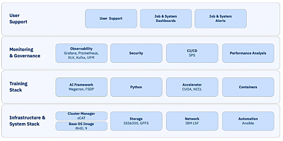This screenshot has width=283, height=141.
Task: Select the Performance Analysis box
Action: (248, 53)
